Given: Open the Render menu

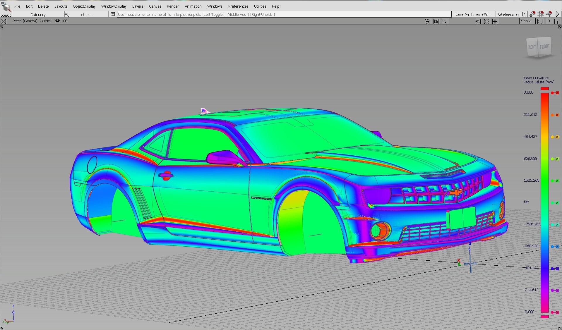Looking at the screenshot, I should (x=172, y=6).
